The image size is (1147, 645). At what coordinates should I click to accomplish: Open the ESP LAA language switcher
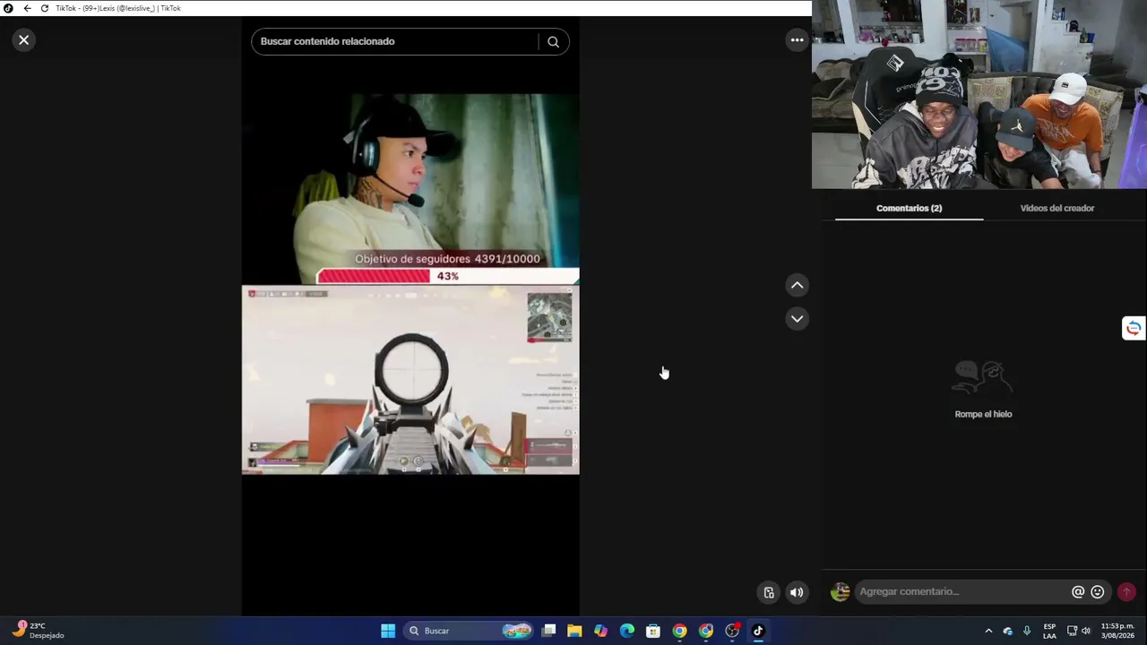pos(1049,631)
